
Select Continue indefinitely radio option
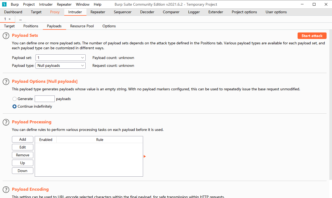15,107
